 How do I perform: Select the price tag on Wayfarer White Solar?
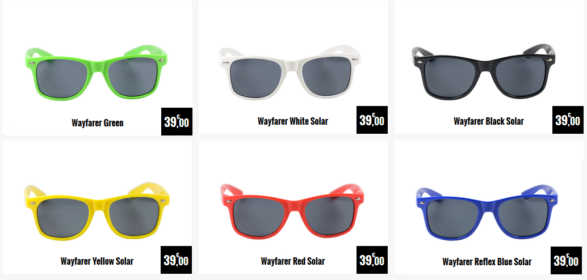pos(372,120)
